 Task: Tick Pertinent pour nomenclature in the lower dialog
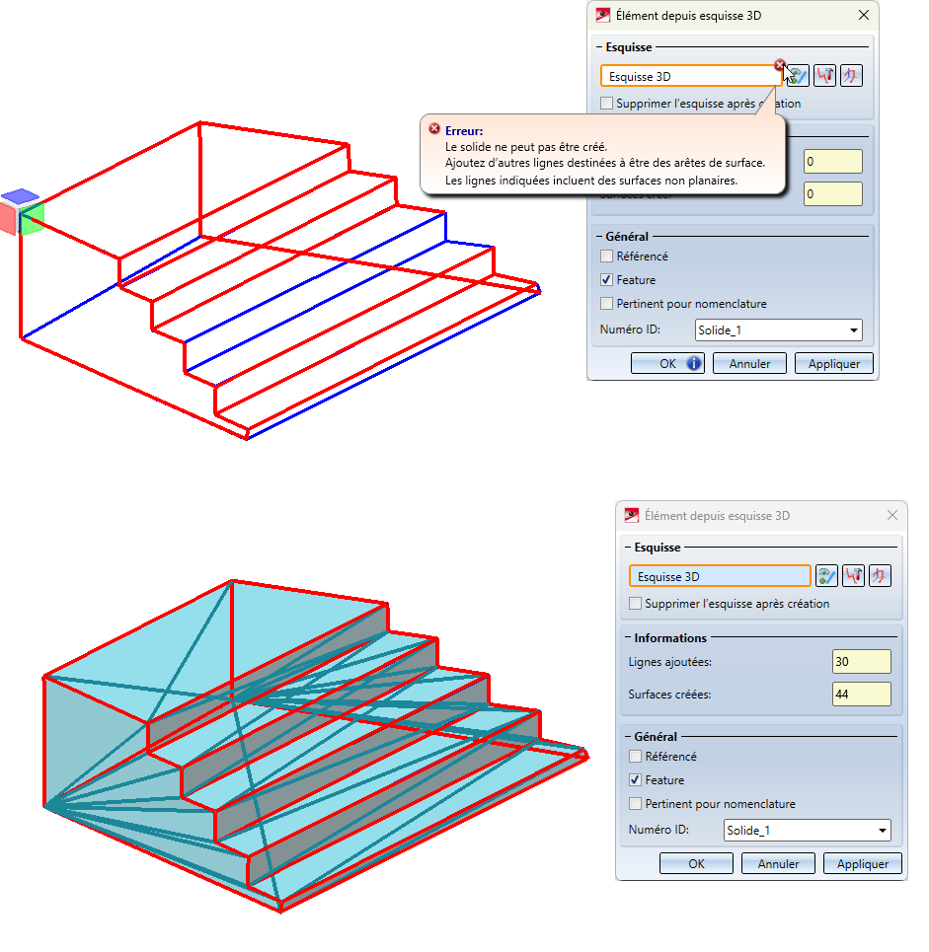point(635,804)
